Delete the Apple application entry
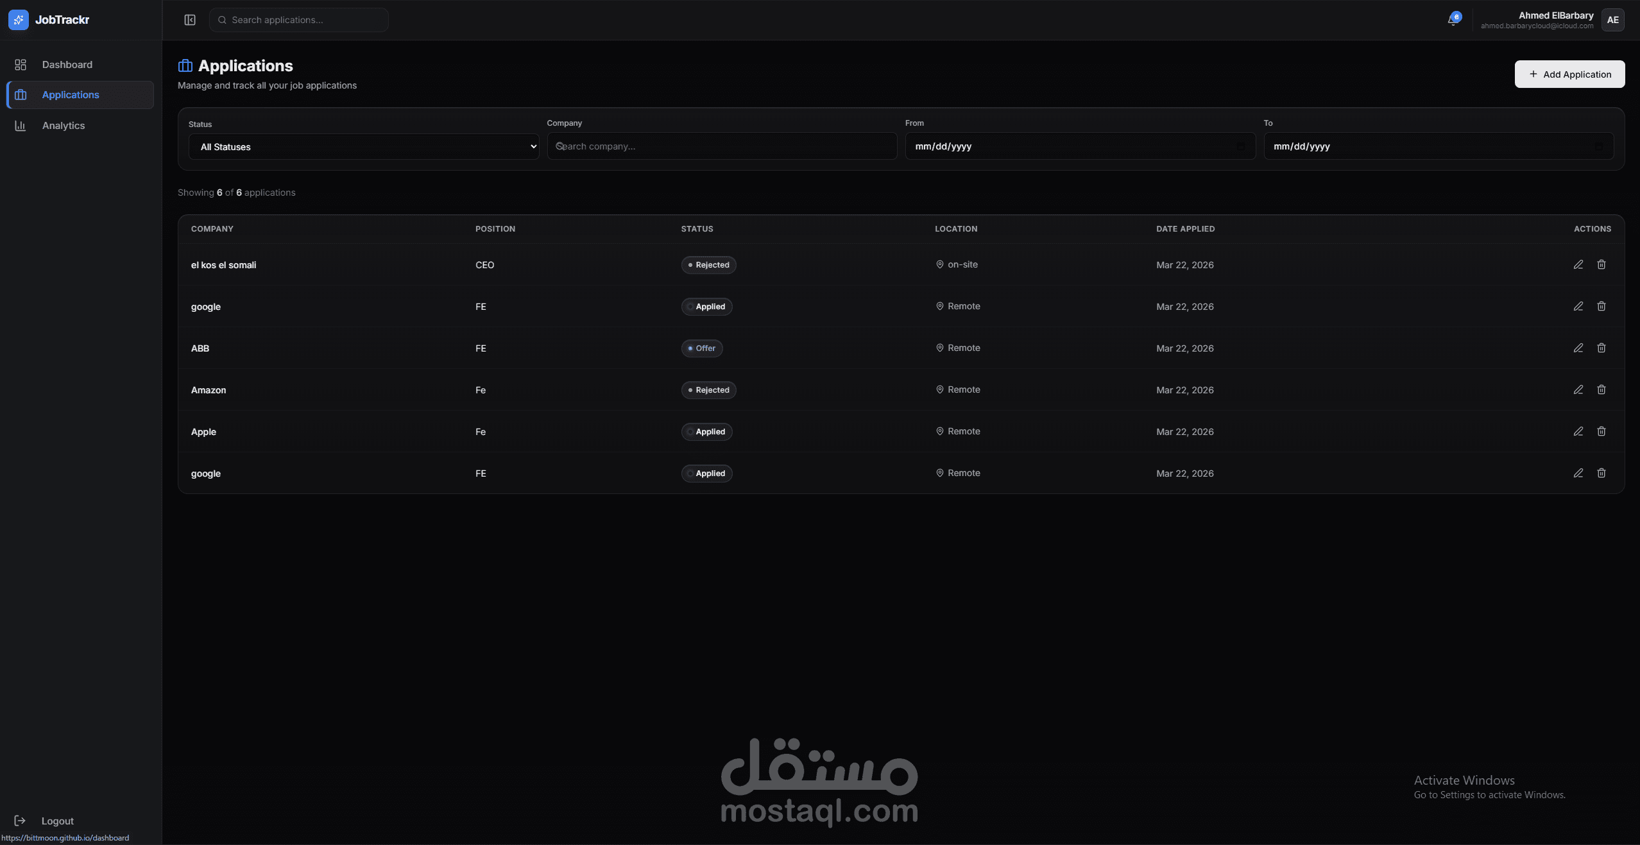Image resolution: width=1640 pixels, height=845 pixels. [1601, 431]
